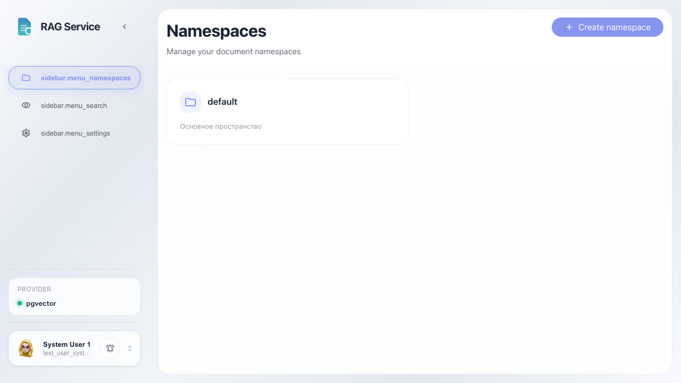Click 'Manage your document namespaces' subtitle
Screen dimensions: 681x383
pyautogui.click(x=234, y=52)
